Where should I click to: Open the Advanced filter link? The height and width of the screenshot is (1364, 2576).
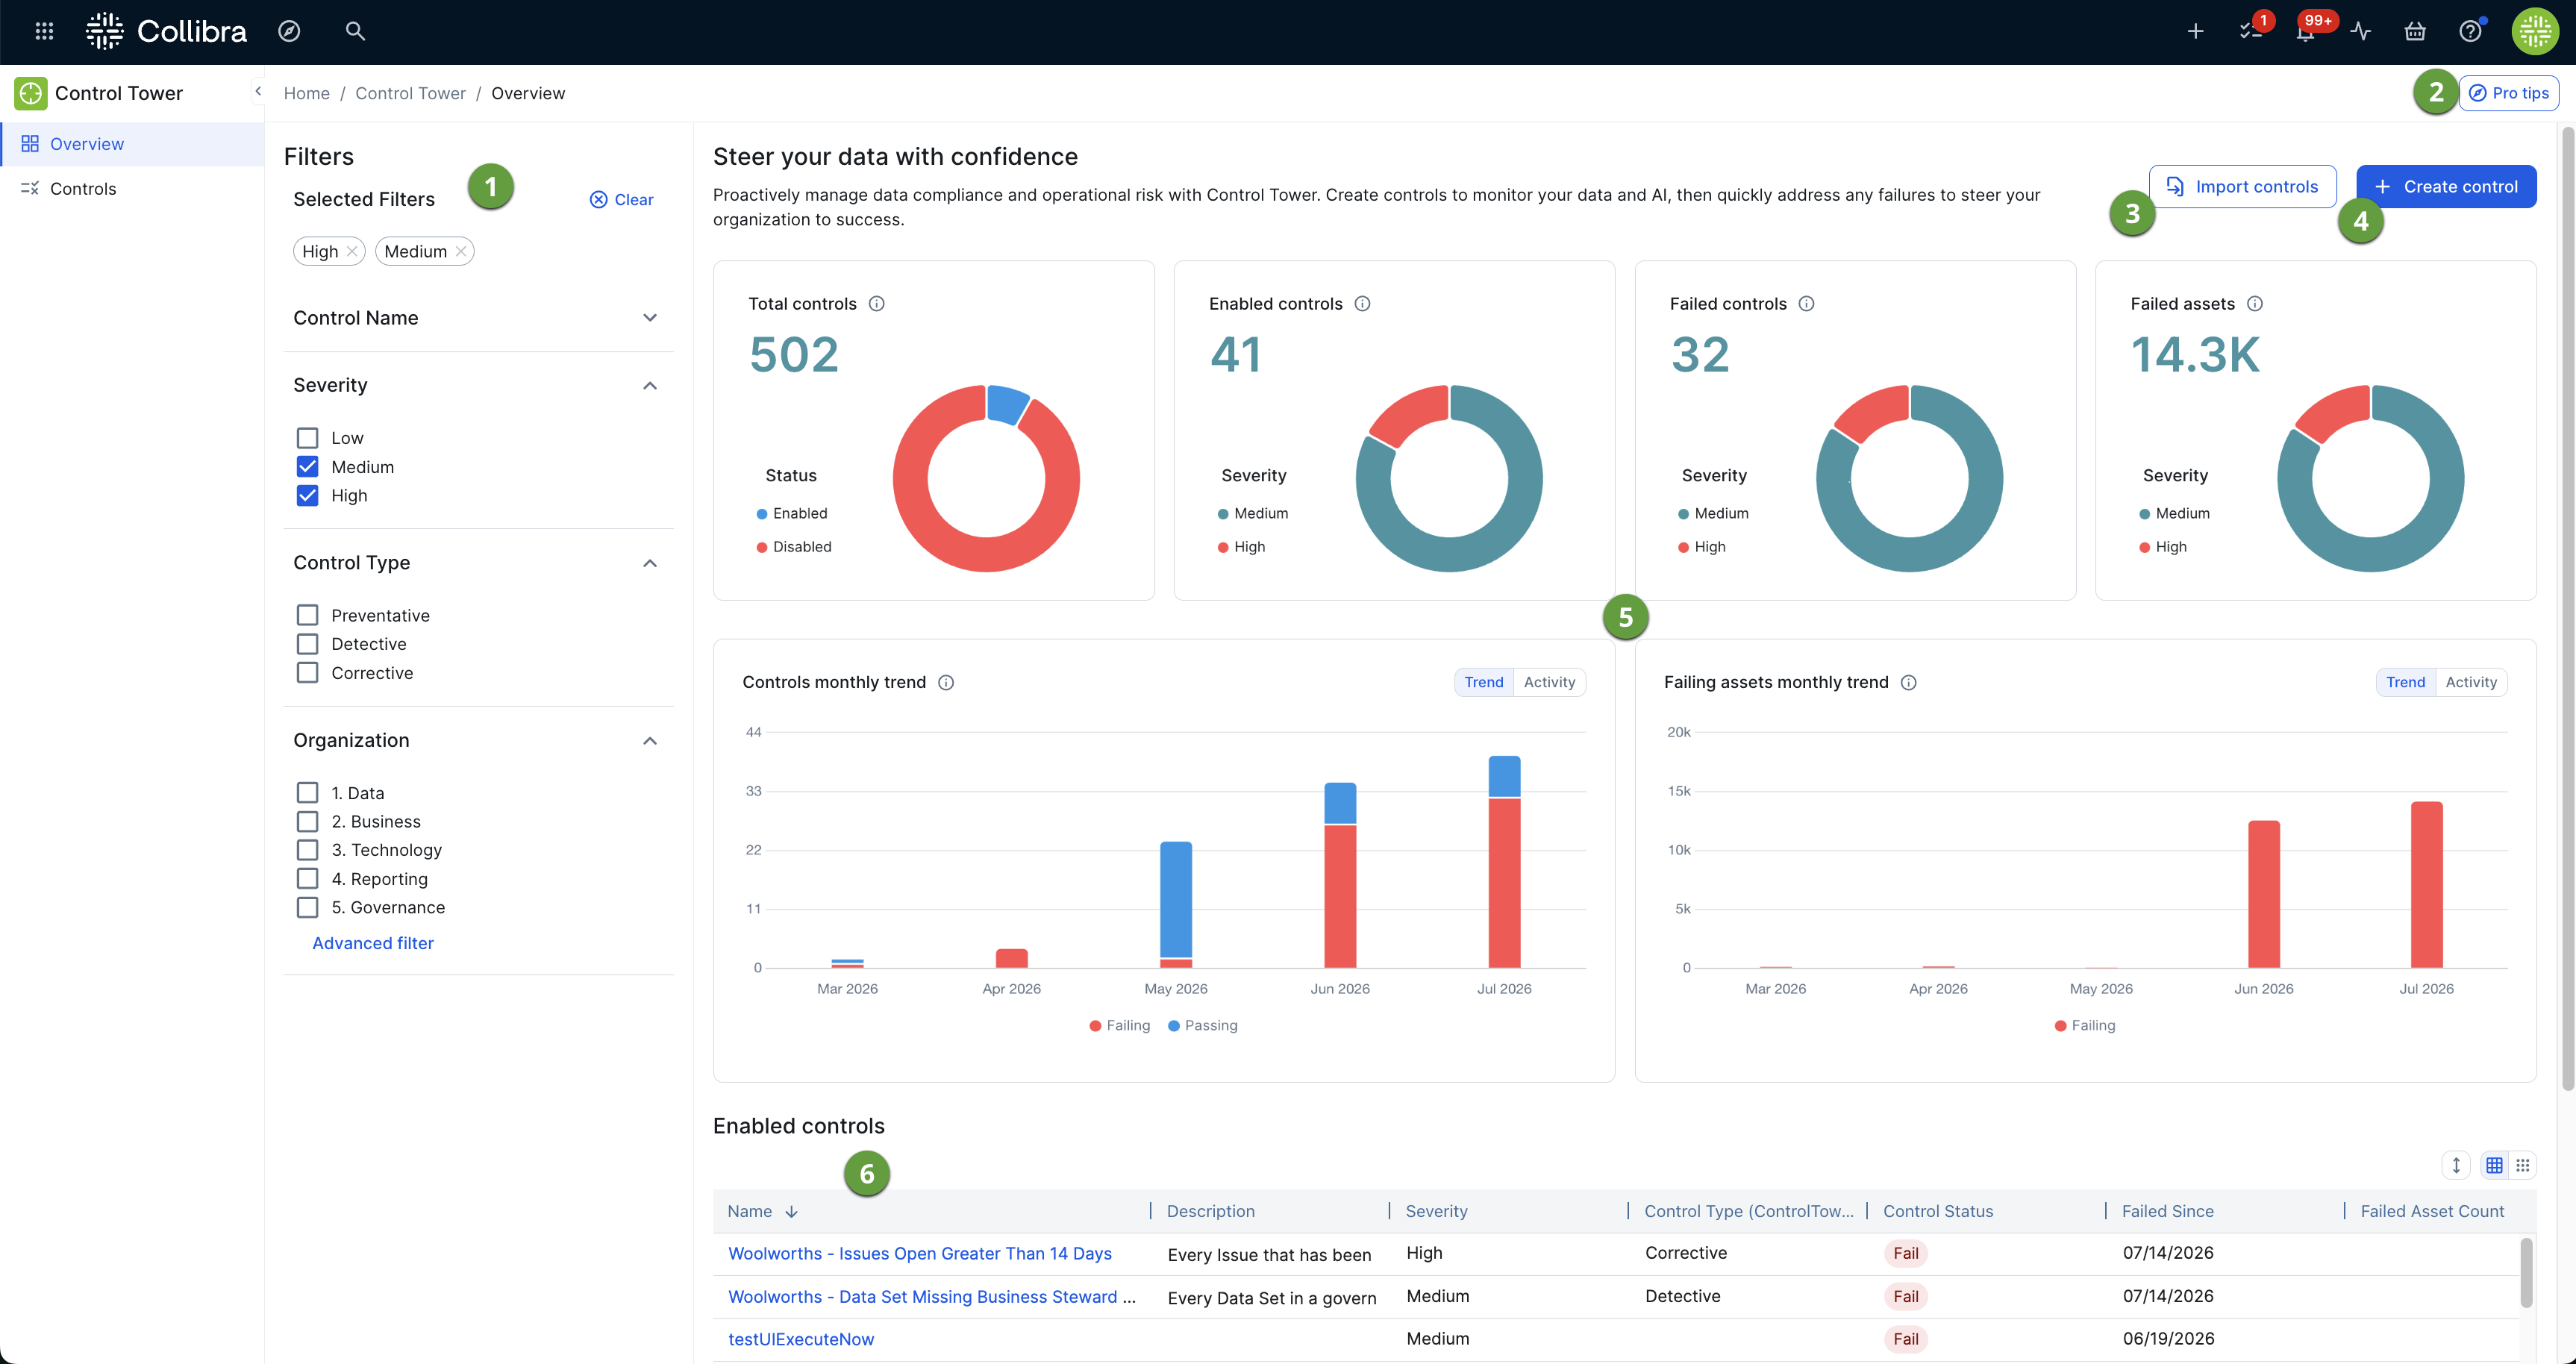pos(373,943)
